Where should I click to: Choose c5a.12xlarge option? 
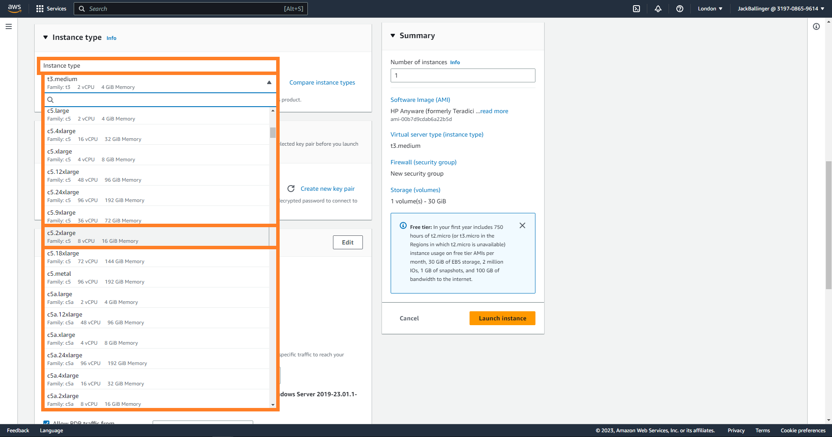click(x=157, y=318)
